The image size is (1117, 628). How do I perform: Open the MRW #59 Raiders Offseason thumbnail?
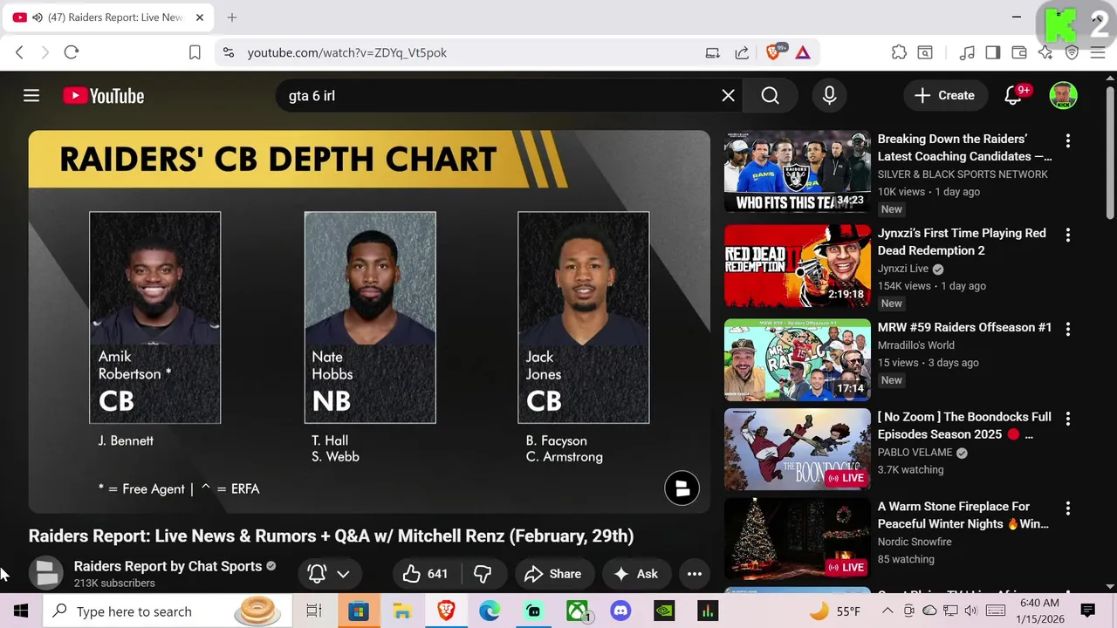coord(798,360)
